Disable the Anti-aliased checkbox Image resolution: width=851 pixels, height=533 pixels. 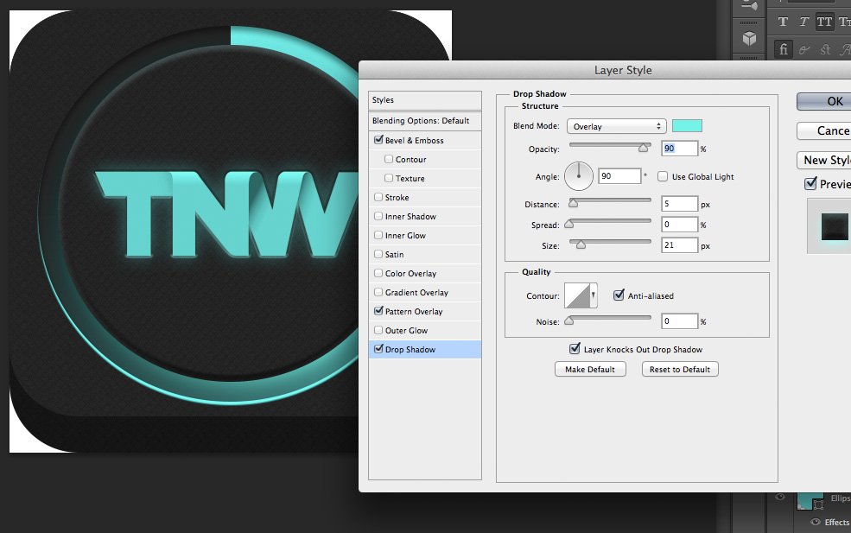[x=619, y=295]
